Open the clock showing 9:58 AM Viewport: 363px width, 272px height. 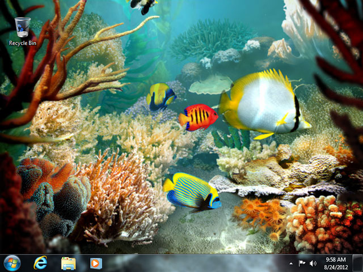coord(336,263)
